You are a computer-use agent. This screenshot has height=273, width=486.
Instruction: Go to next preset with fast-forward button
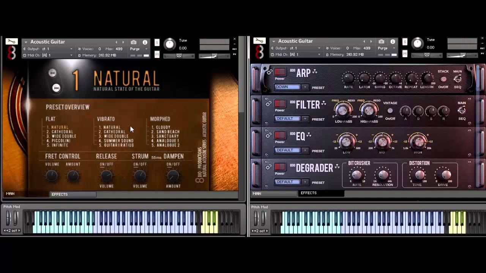coord(56,88)
